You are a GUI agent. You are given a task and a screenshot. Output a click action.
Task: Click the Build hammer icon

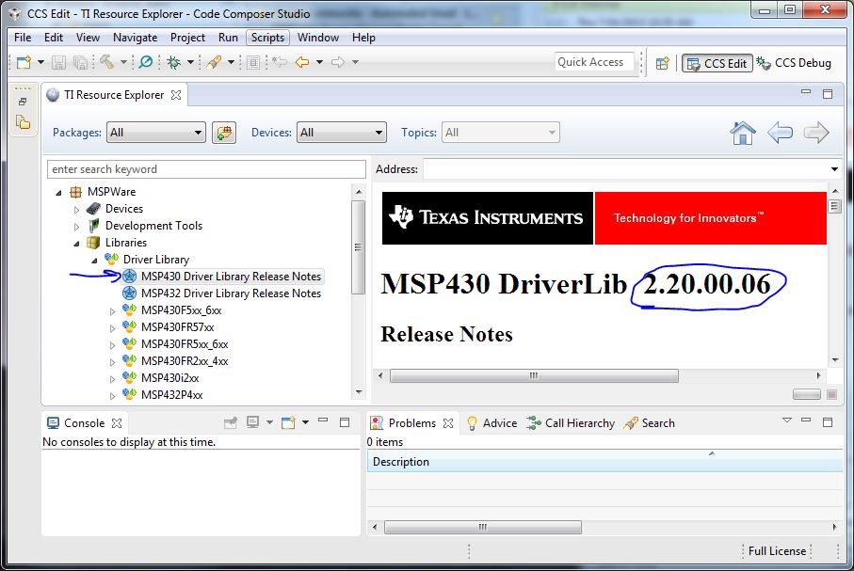106,62
